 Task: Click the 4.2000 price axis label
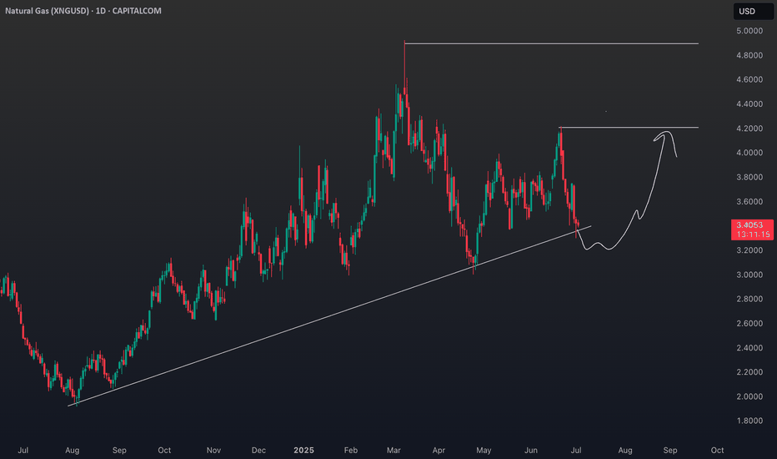[749, 129]
